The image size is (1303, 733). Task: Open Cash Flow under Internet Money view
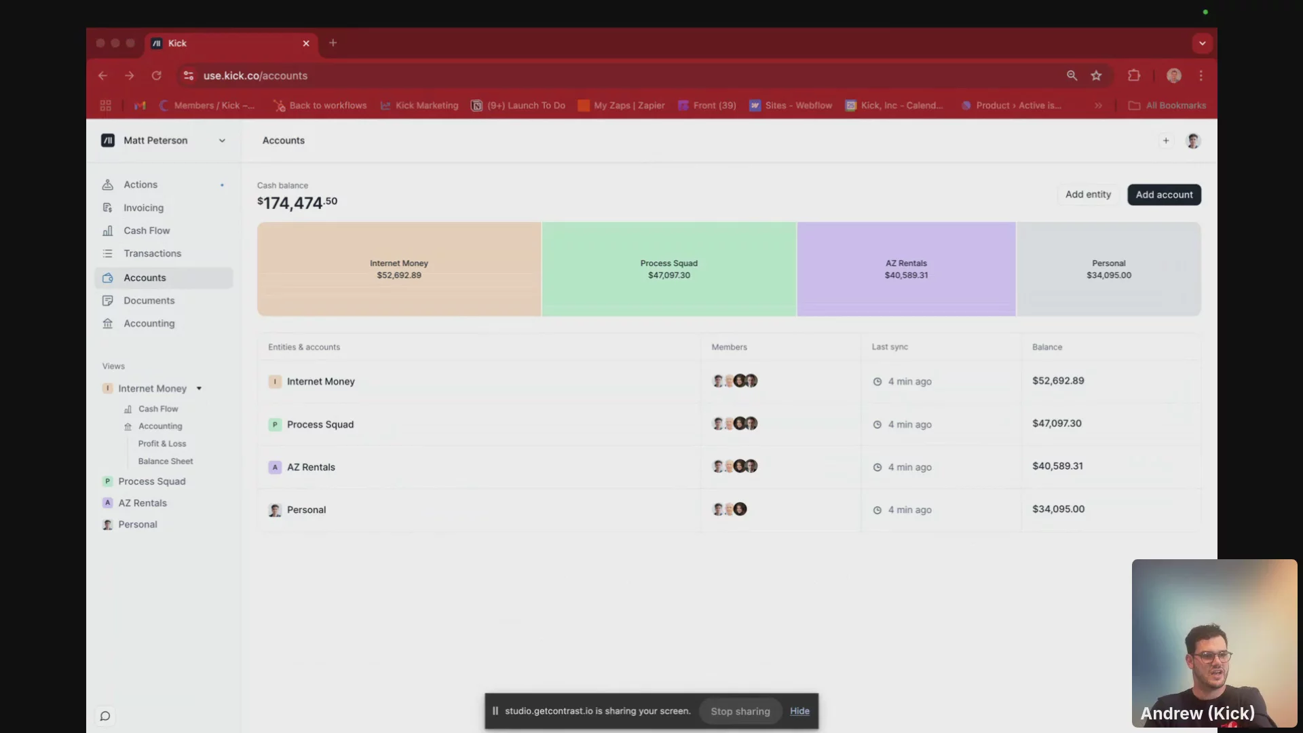pyautogui.click(x=151, y=409)
